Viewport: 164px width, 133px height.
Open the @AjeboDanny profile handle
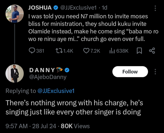tap(48, 77)
